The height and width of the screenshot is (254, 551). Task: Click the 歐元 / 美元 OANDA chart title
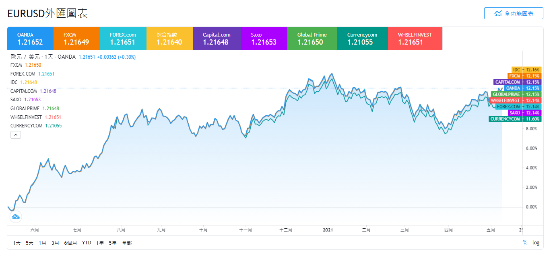pyautogui.click(x=43, y=57)
